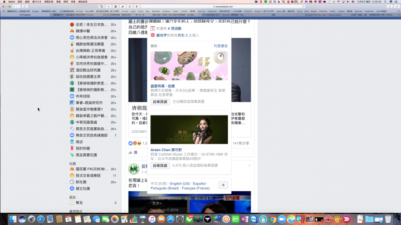Open Apple menu
The height and width of the screenshot is (225, 401).
[x=4, y=2]
